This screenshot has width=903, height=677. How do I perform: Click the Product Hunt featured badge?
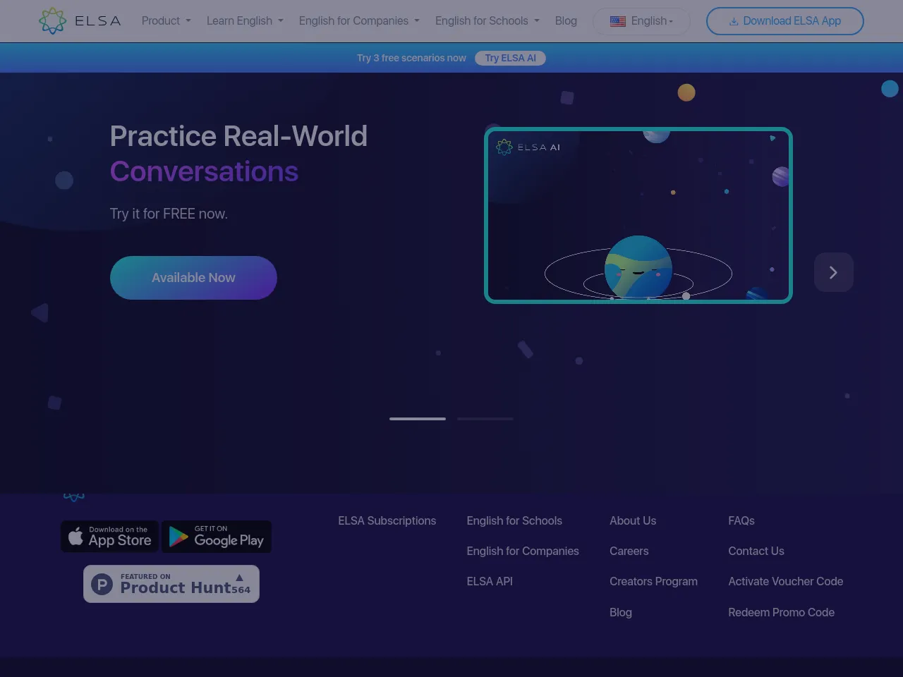click(171, 584)
